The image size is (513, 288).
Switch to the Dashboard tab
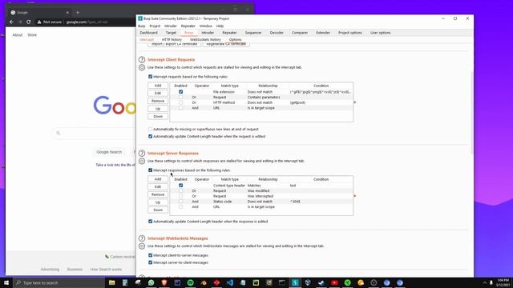coord(148,33)
